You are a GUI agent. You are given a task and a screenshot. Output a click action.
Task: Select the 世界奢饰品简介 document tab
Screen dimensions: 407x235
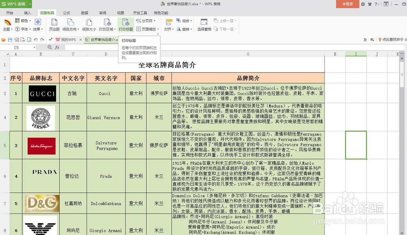[101, 40]
